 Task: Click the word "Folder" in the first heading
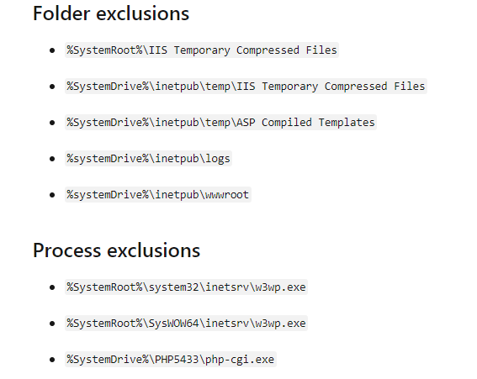coord(61,13)
